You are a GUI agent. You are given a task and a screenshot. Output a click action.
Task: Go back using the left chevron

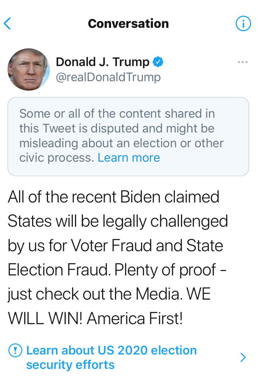[8, 24]
